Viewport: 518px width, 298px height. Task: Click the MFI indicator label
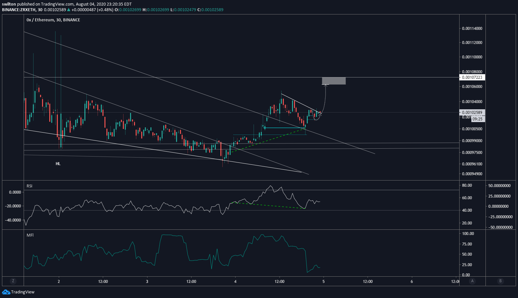(x=30, y=235)
